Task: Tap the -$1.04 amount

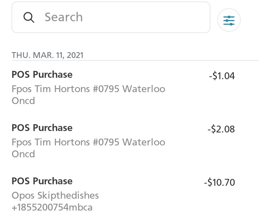Action: [222, 76]
